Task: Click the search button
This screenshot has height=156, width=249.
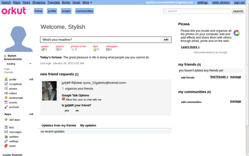Action: [238, 11]
